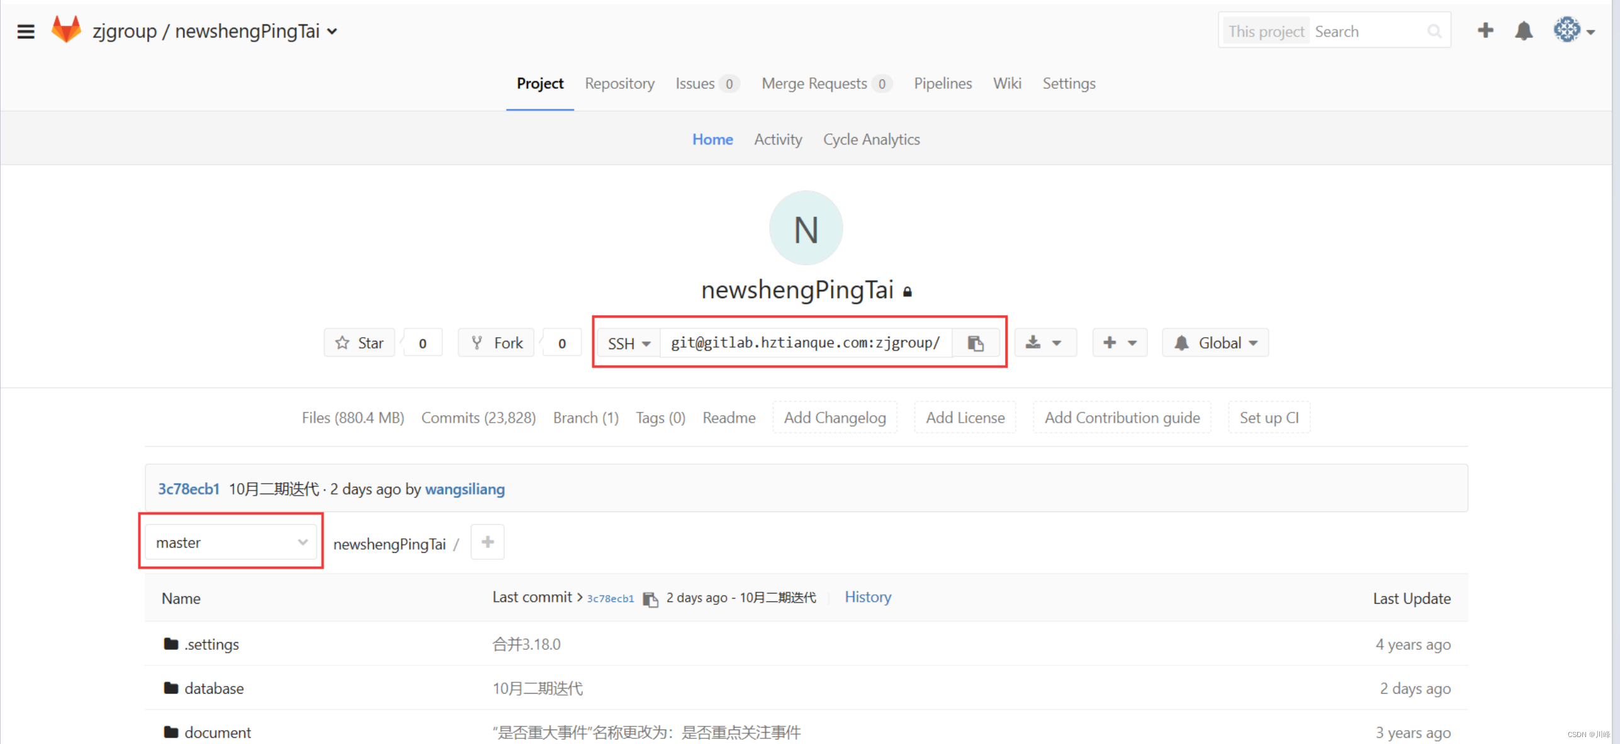Viewport: 1620px width, 744px height.
Task: Select the Activity sub-tab
Action: [778, 140]
